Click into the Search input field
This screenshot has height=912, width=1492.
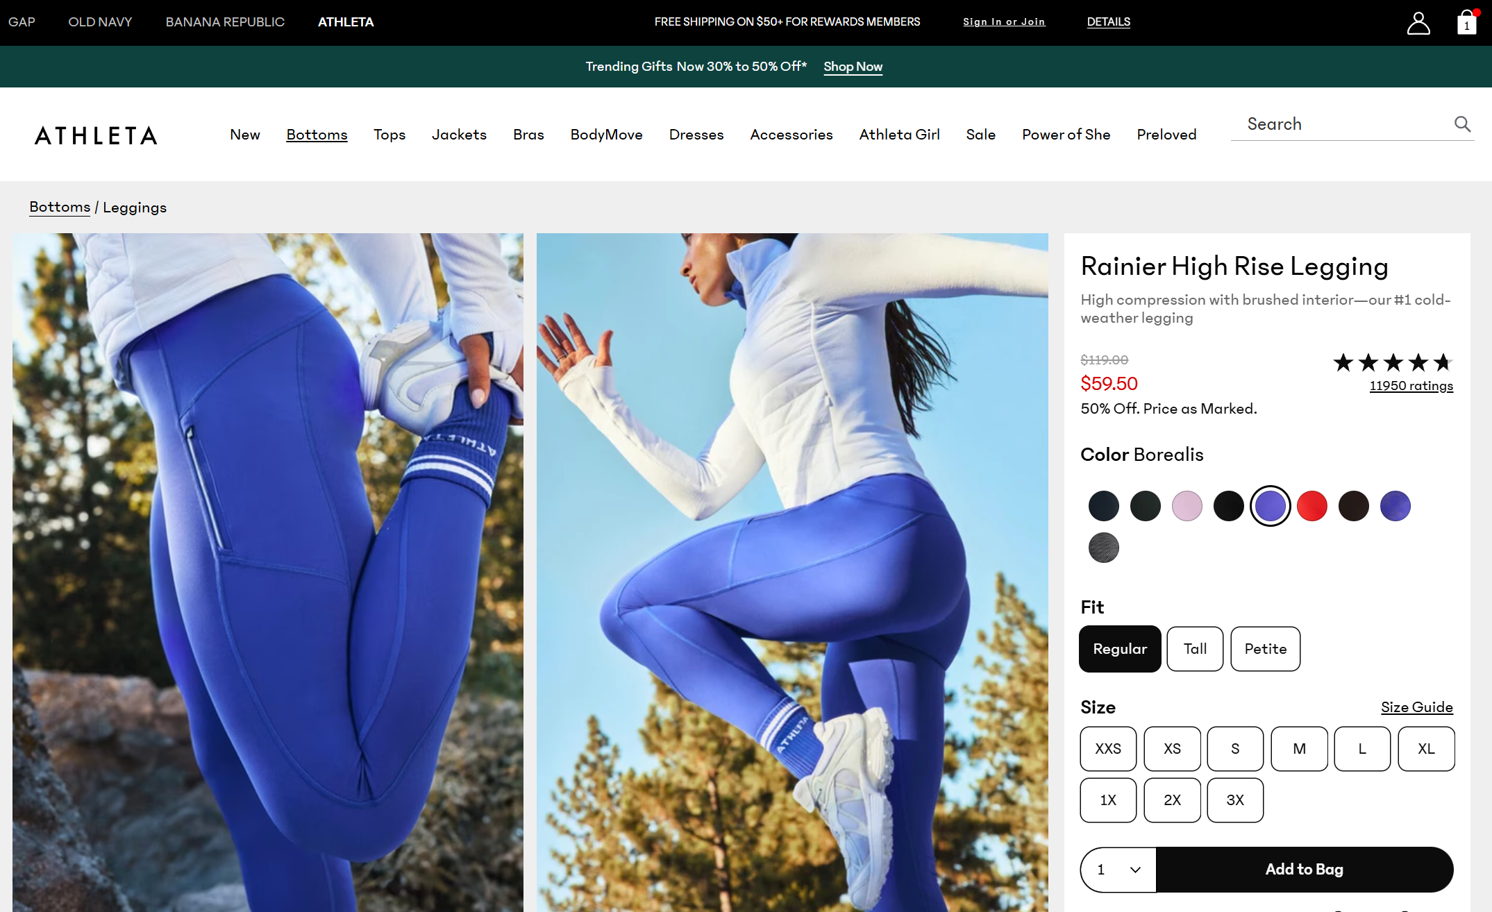1340,124
